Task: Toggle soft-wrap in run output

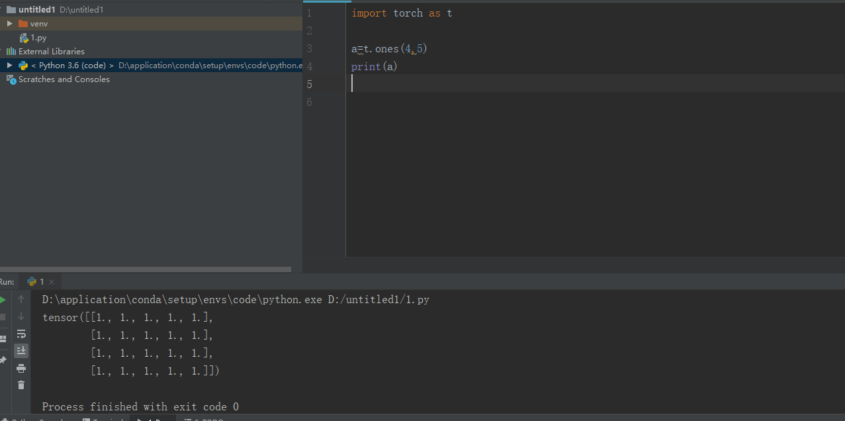Action: pos(21,334)
